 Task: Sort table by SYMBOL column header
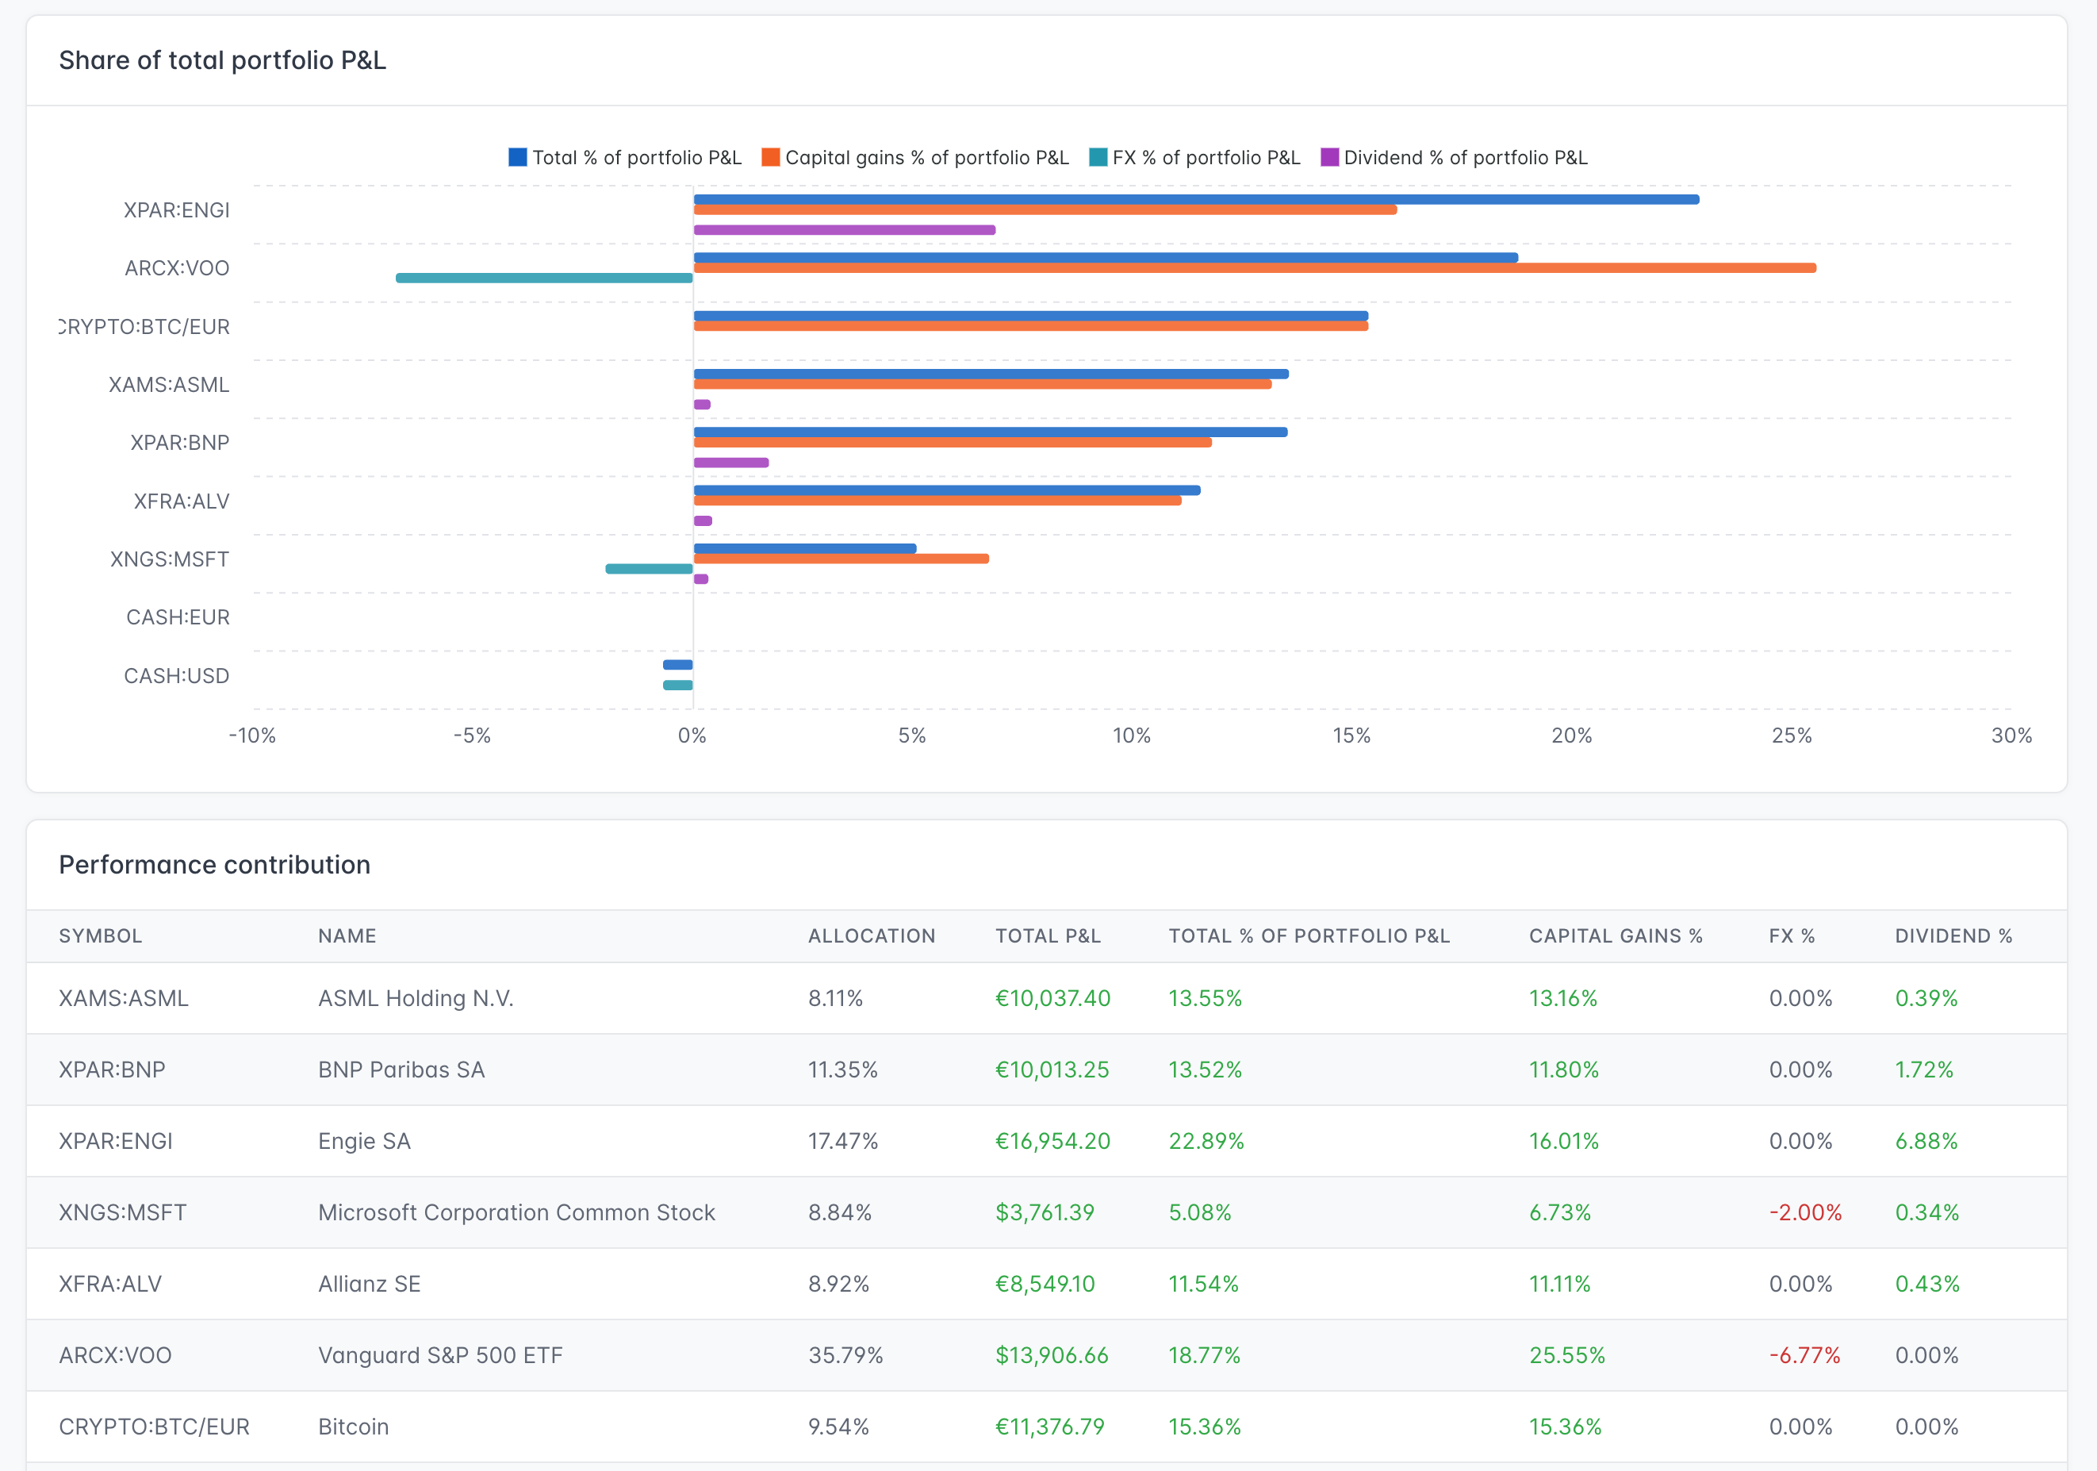(101, 935)
